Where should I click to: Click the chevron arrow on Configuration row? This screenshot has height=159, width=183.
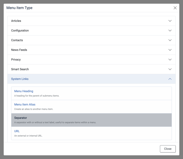(x=170, y=31)
